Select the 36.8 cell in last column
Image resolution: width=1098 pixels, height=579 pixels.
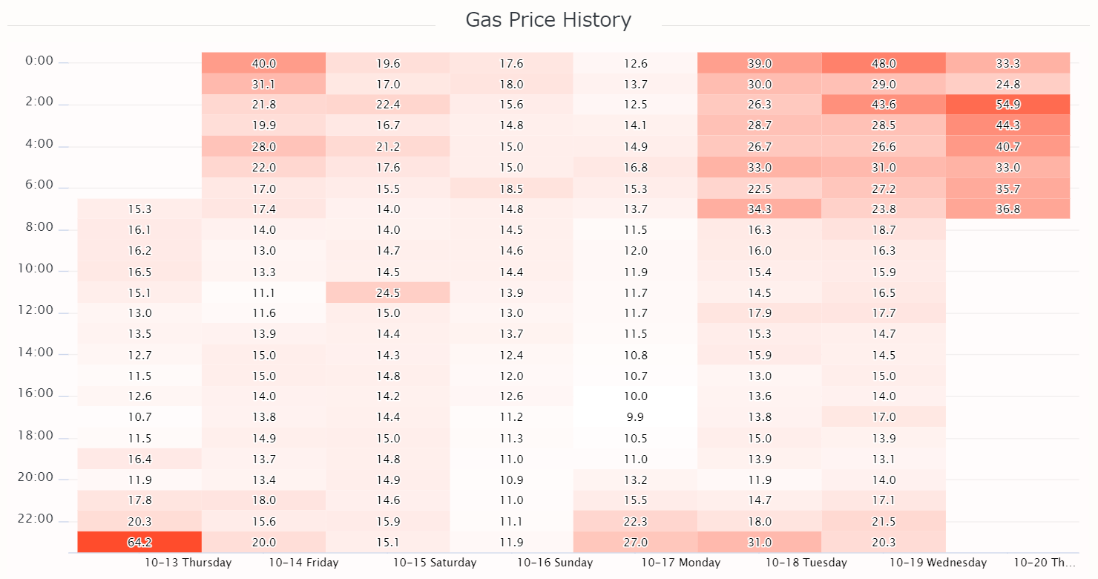1008,209
